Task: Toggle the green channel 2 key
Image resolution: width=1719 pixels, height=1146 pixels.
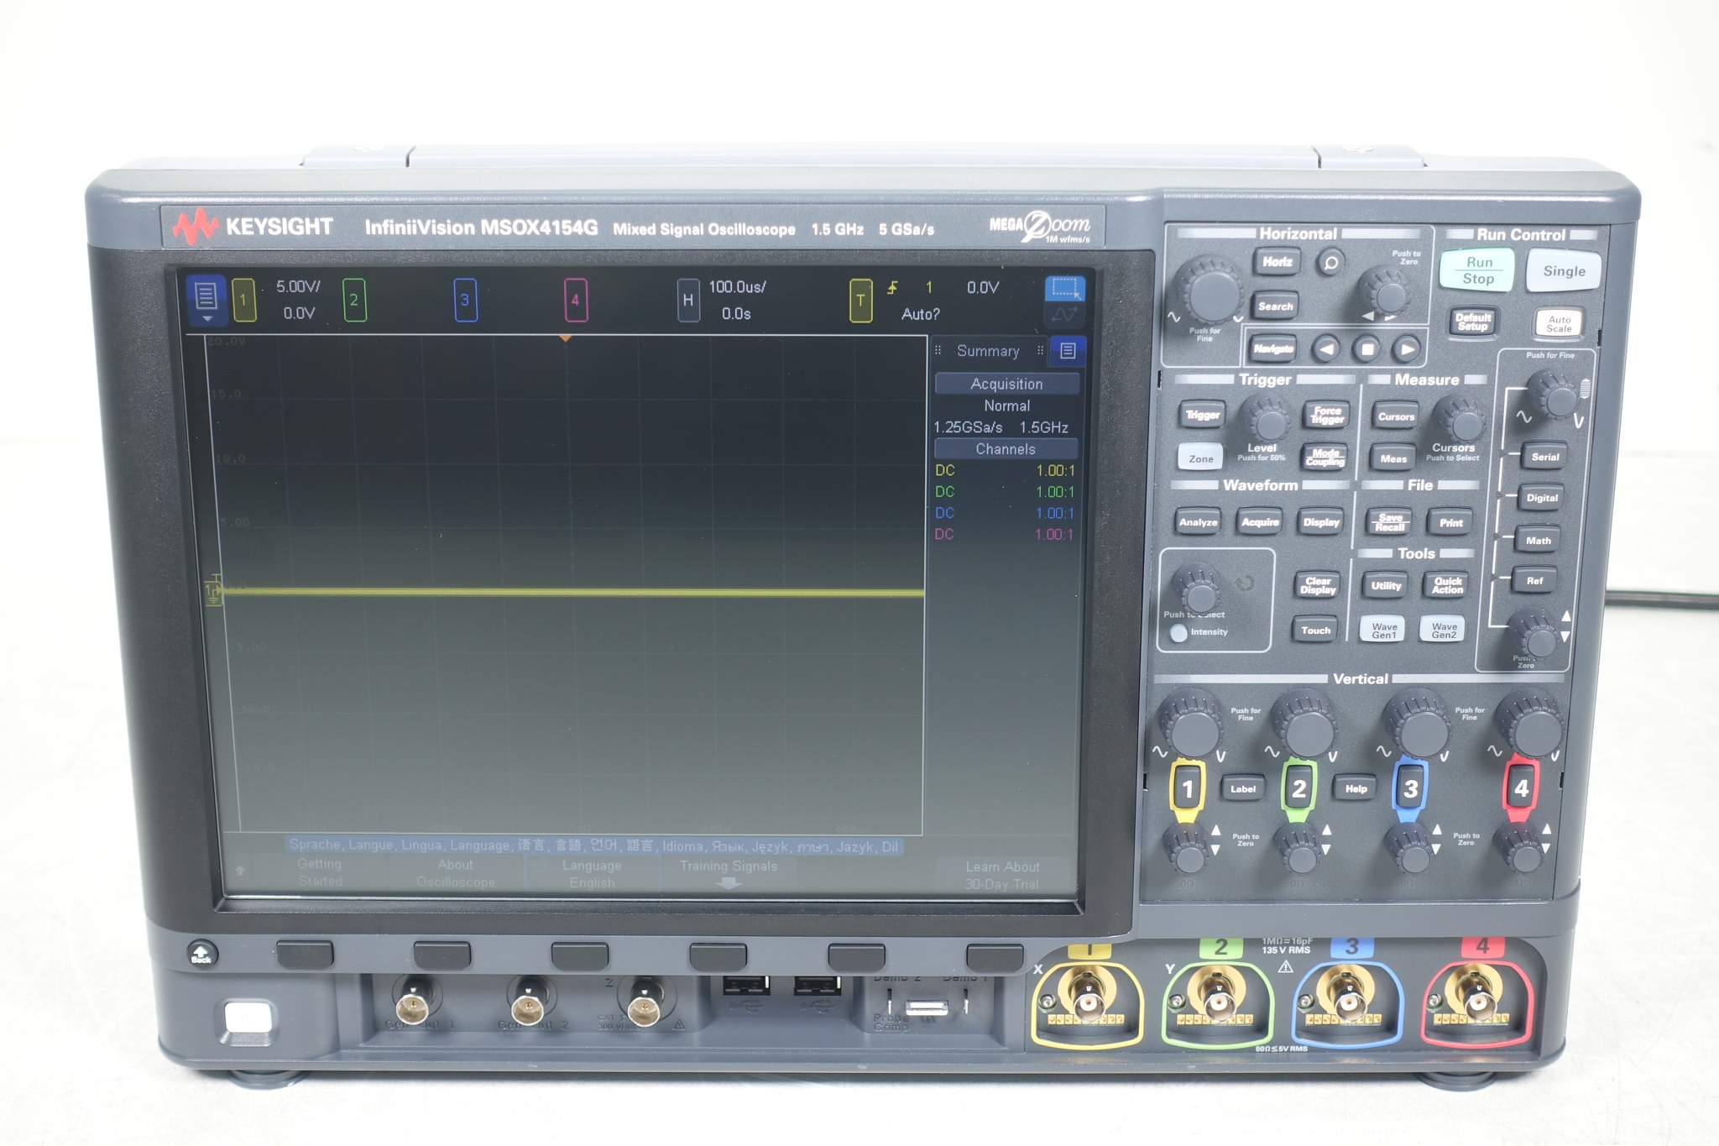Action: tap(1298, 789)
